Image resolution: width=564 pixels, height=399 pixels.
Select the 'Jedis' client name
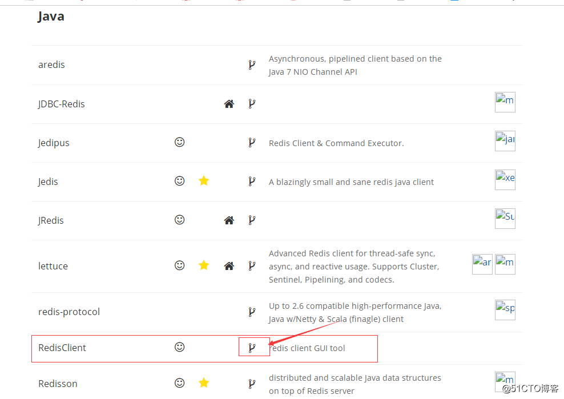[48, 182]
